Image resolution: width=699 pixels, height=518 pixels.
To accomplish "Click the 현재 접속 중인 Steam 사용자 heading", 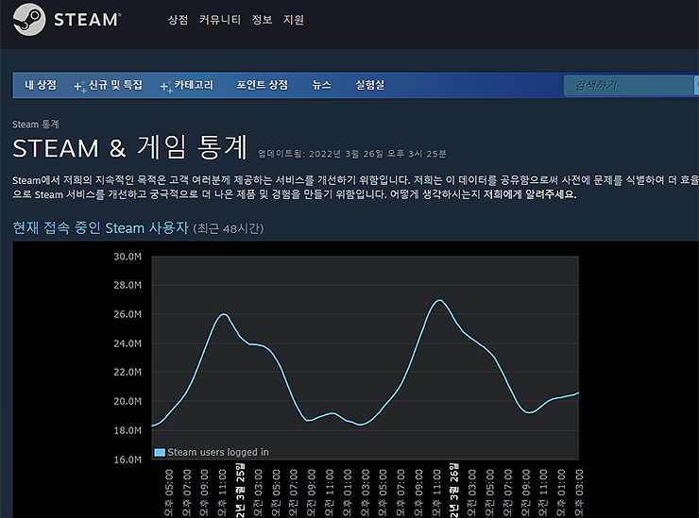I will point(100,228).
